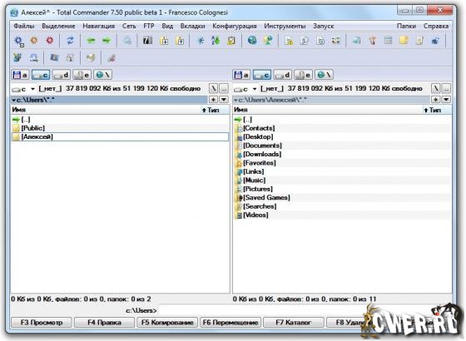Viewport: 466px width, 341px height.
Task: Go to root directory in left panel
Action: 213,88
